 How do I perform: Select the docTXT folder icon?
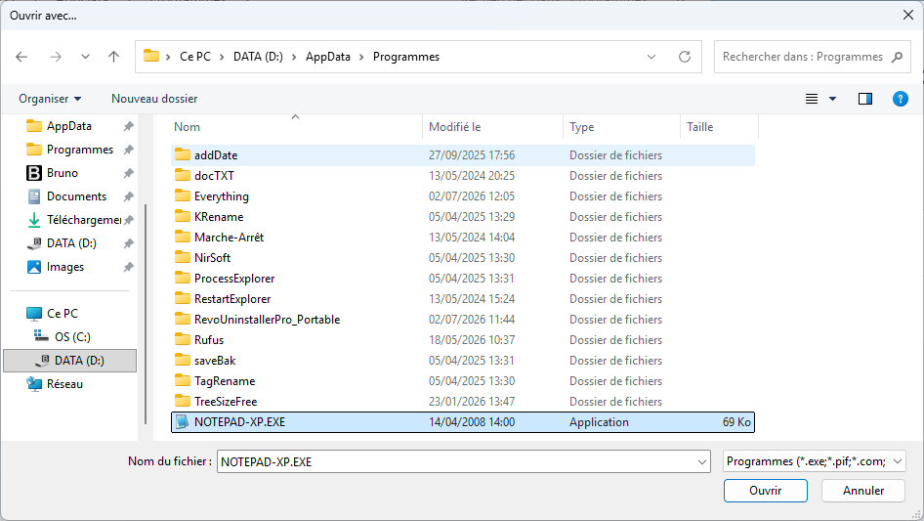(183, 175)
